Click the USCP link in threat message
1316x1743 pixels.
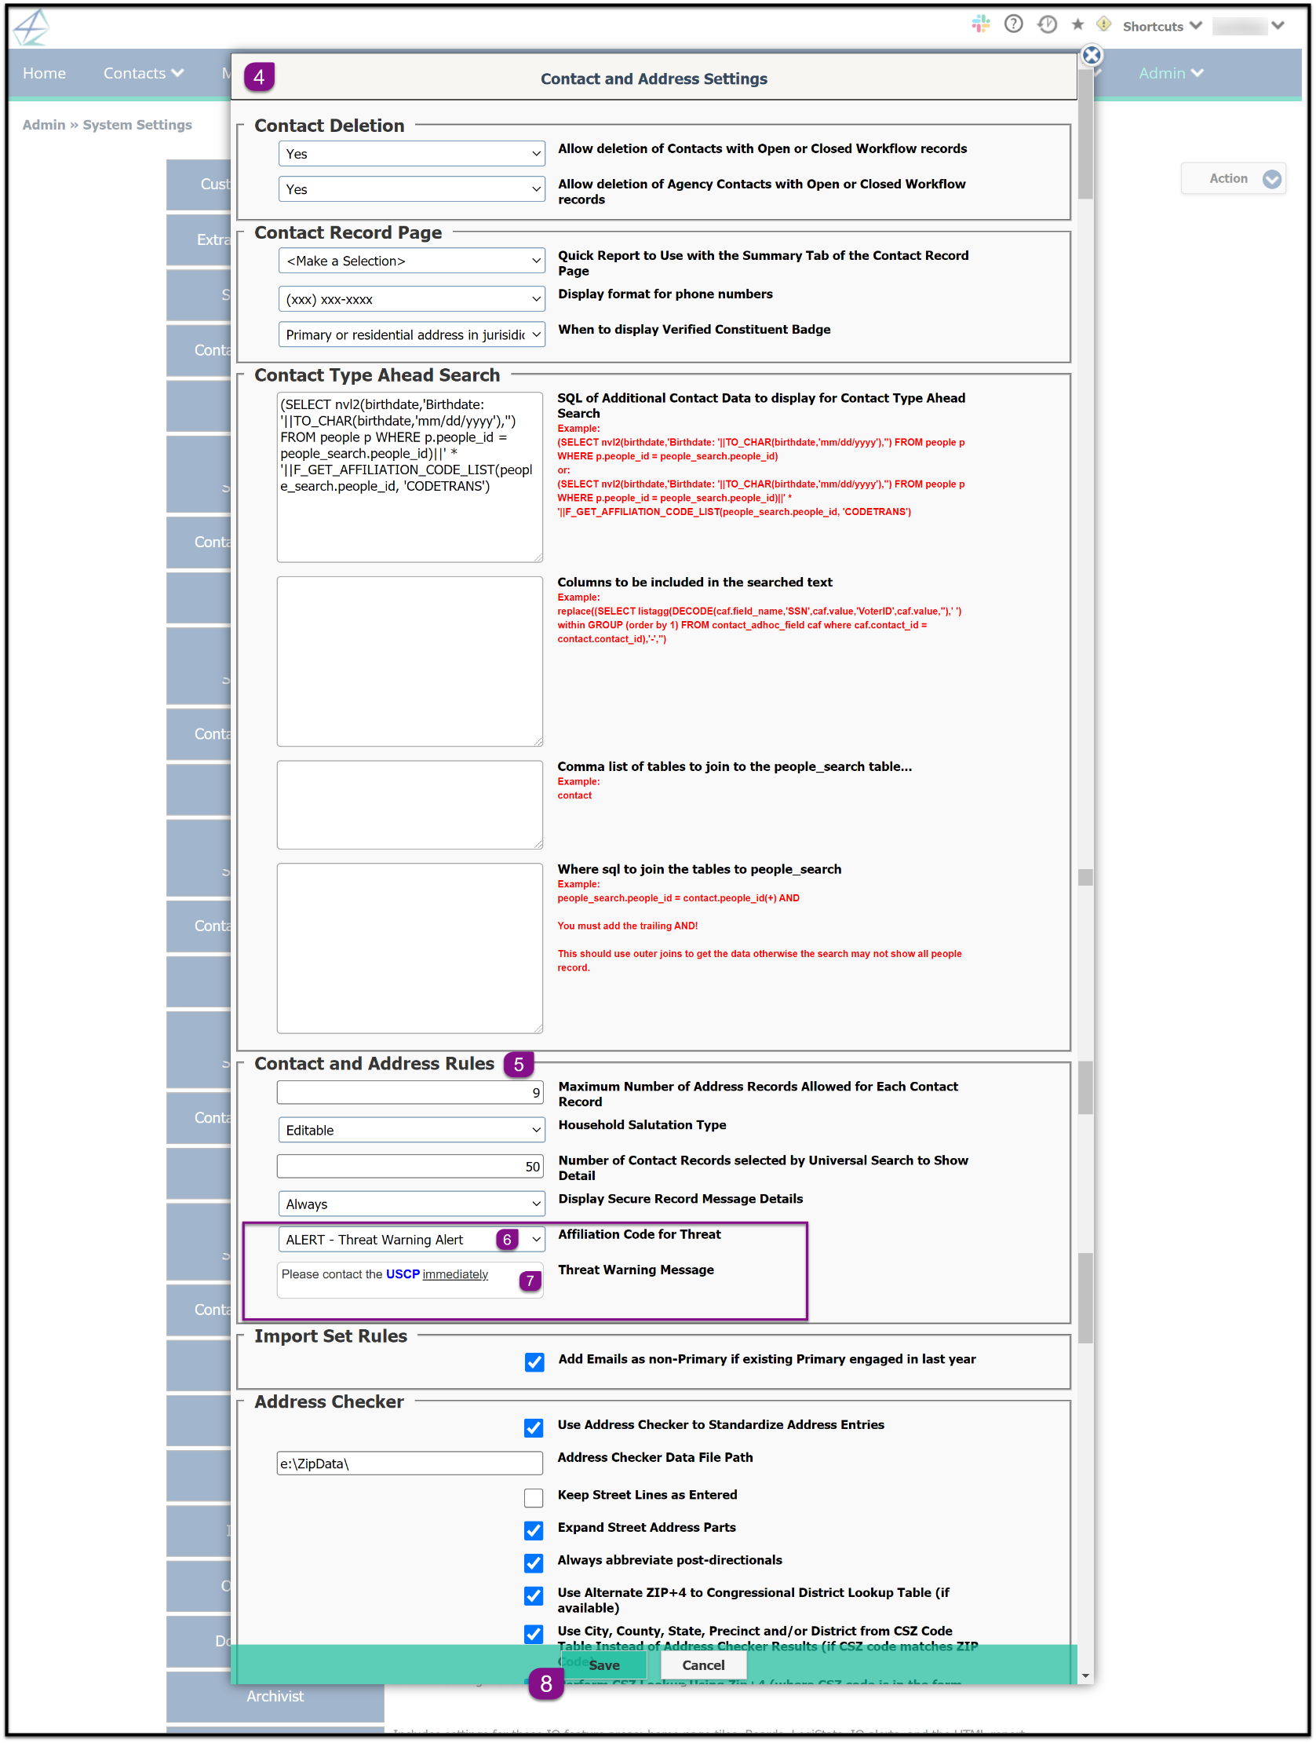pyautogui.click(x=403, y=1274)
